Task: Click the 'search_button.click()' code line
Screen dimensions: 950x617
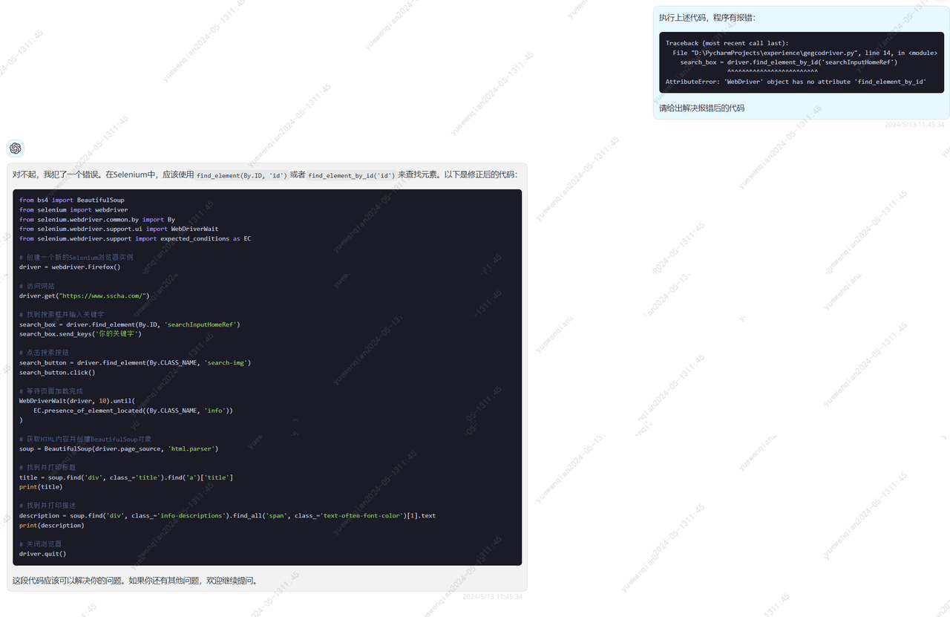Action: pyautogui.click(x=57, y=372)
